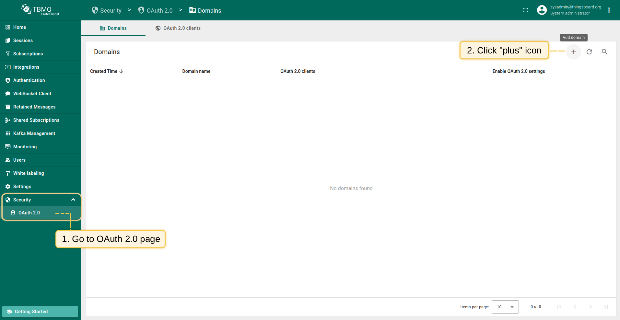Screen dimensions: 620x320
Task: Refresh the domains table
Action: [589, 52]
